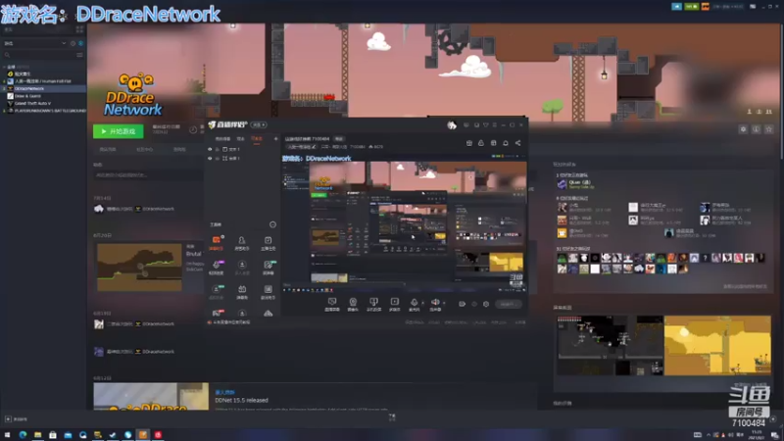The height and width of the screenshot is (441, 784).
Task: Open the third toolbox icon in the second row
Action: pos(268,267)
